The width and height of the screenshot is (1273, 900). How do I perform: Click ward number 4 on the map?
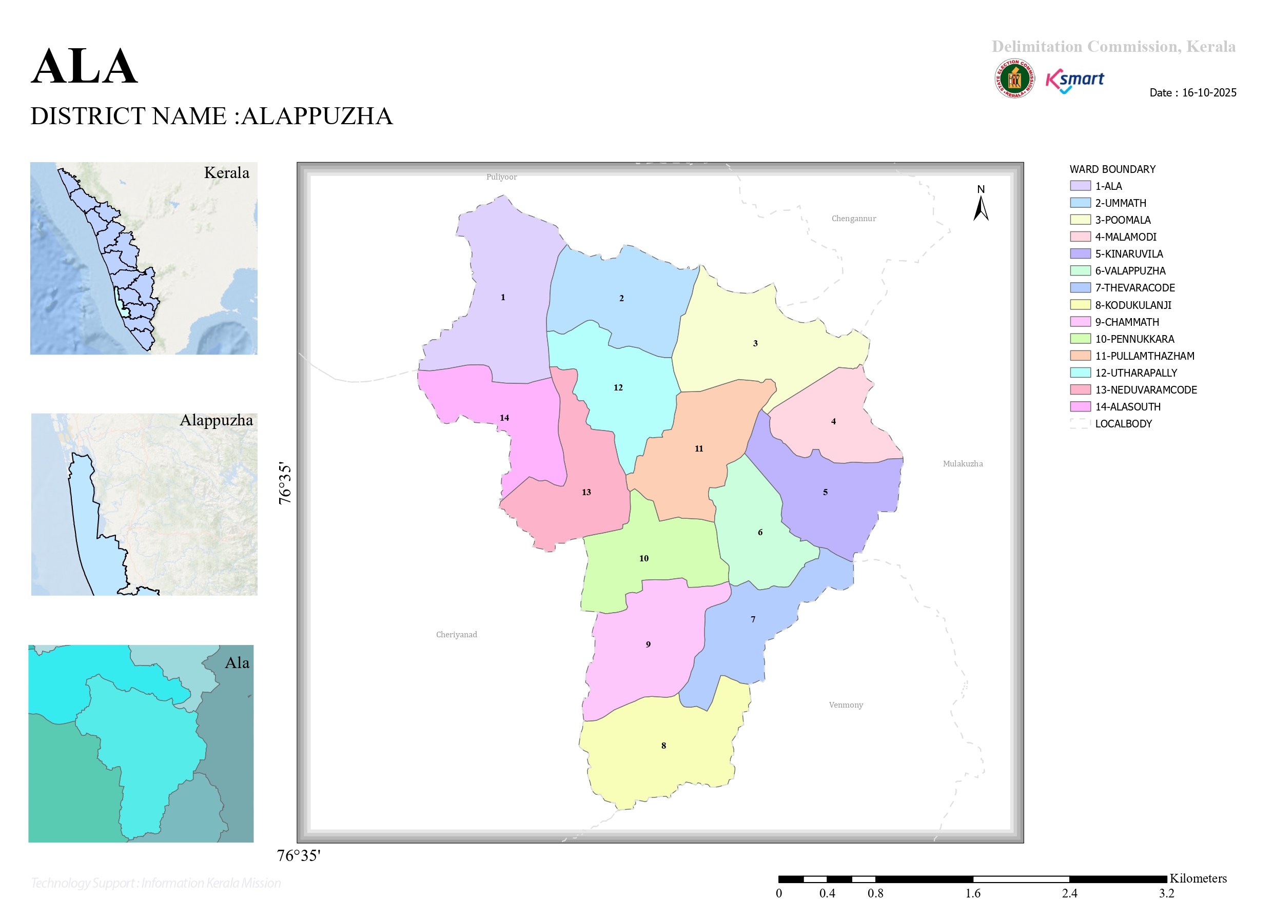pos(833,421)
